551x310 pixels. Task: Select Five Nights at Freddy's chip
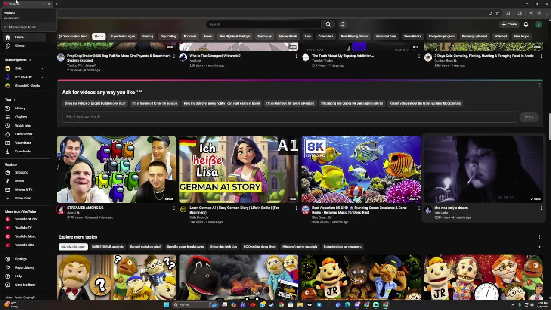(x=235, y=36)
